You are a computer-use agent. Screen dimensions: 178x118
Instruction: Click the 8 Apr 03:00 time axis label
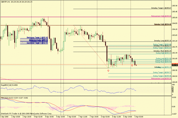(x=105, y=117)
